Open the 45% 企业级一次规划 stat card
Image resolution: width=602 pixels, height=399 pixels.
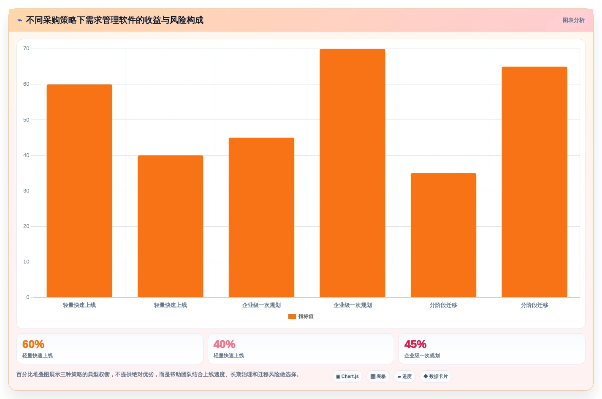492,349
